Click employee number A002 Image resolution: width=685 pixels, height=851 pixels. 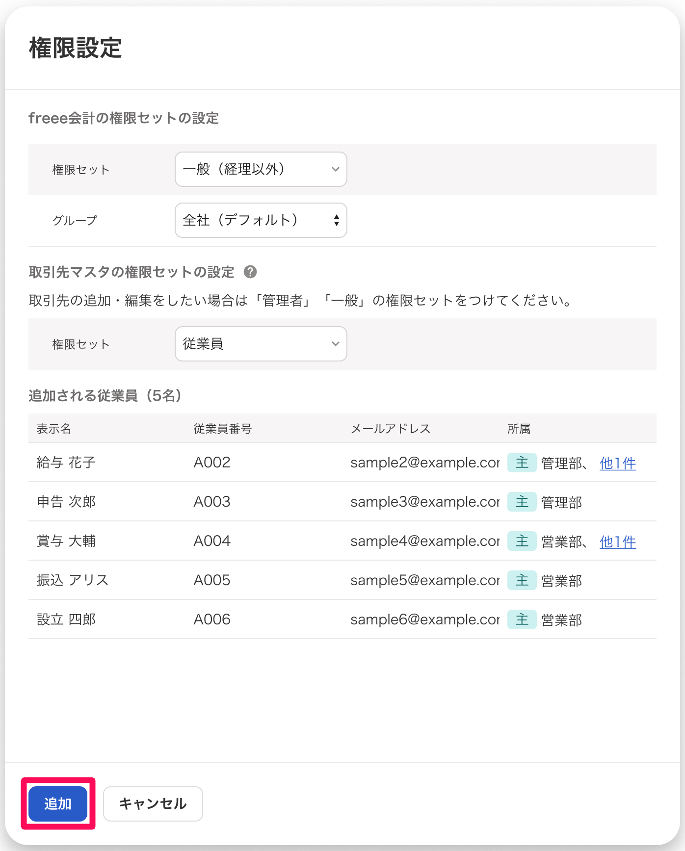tap(212, 463)
